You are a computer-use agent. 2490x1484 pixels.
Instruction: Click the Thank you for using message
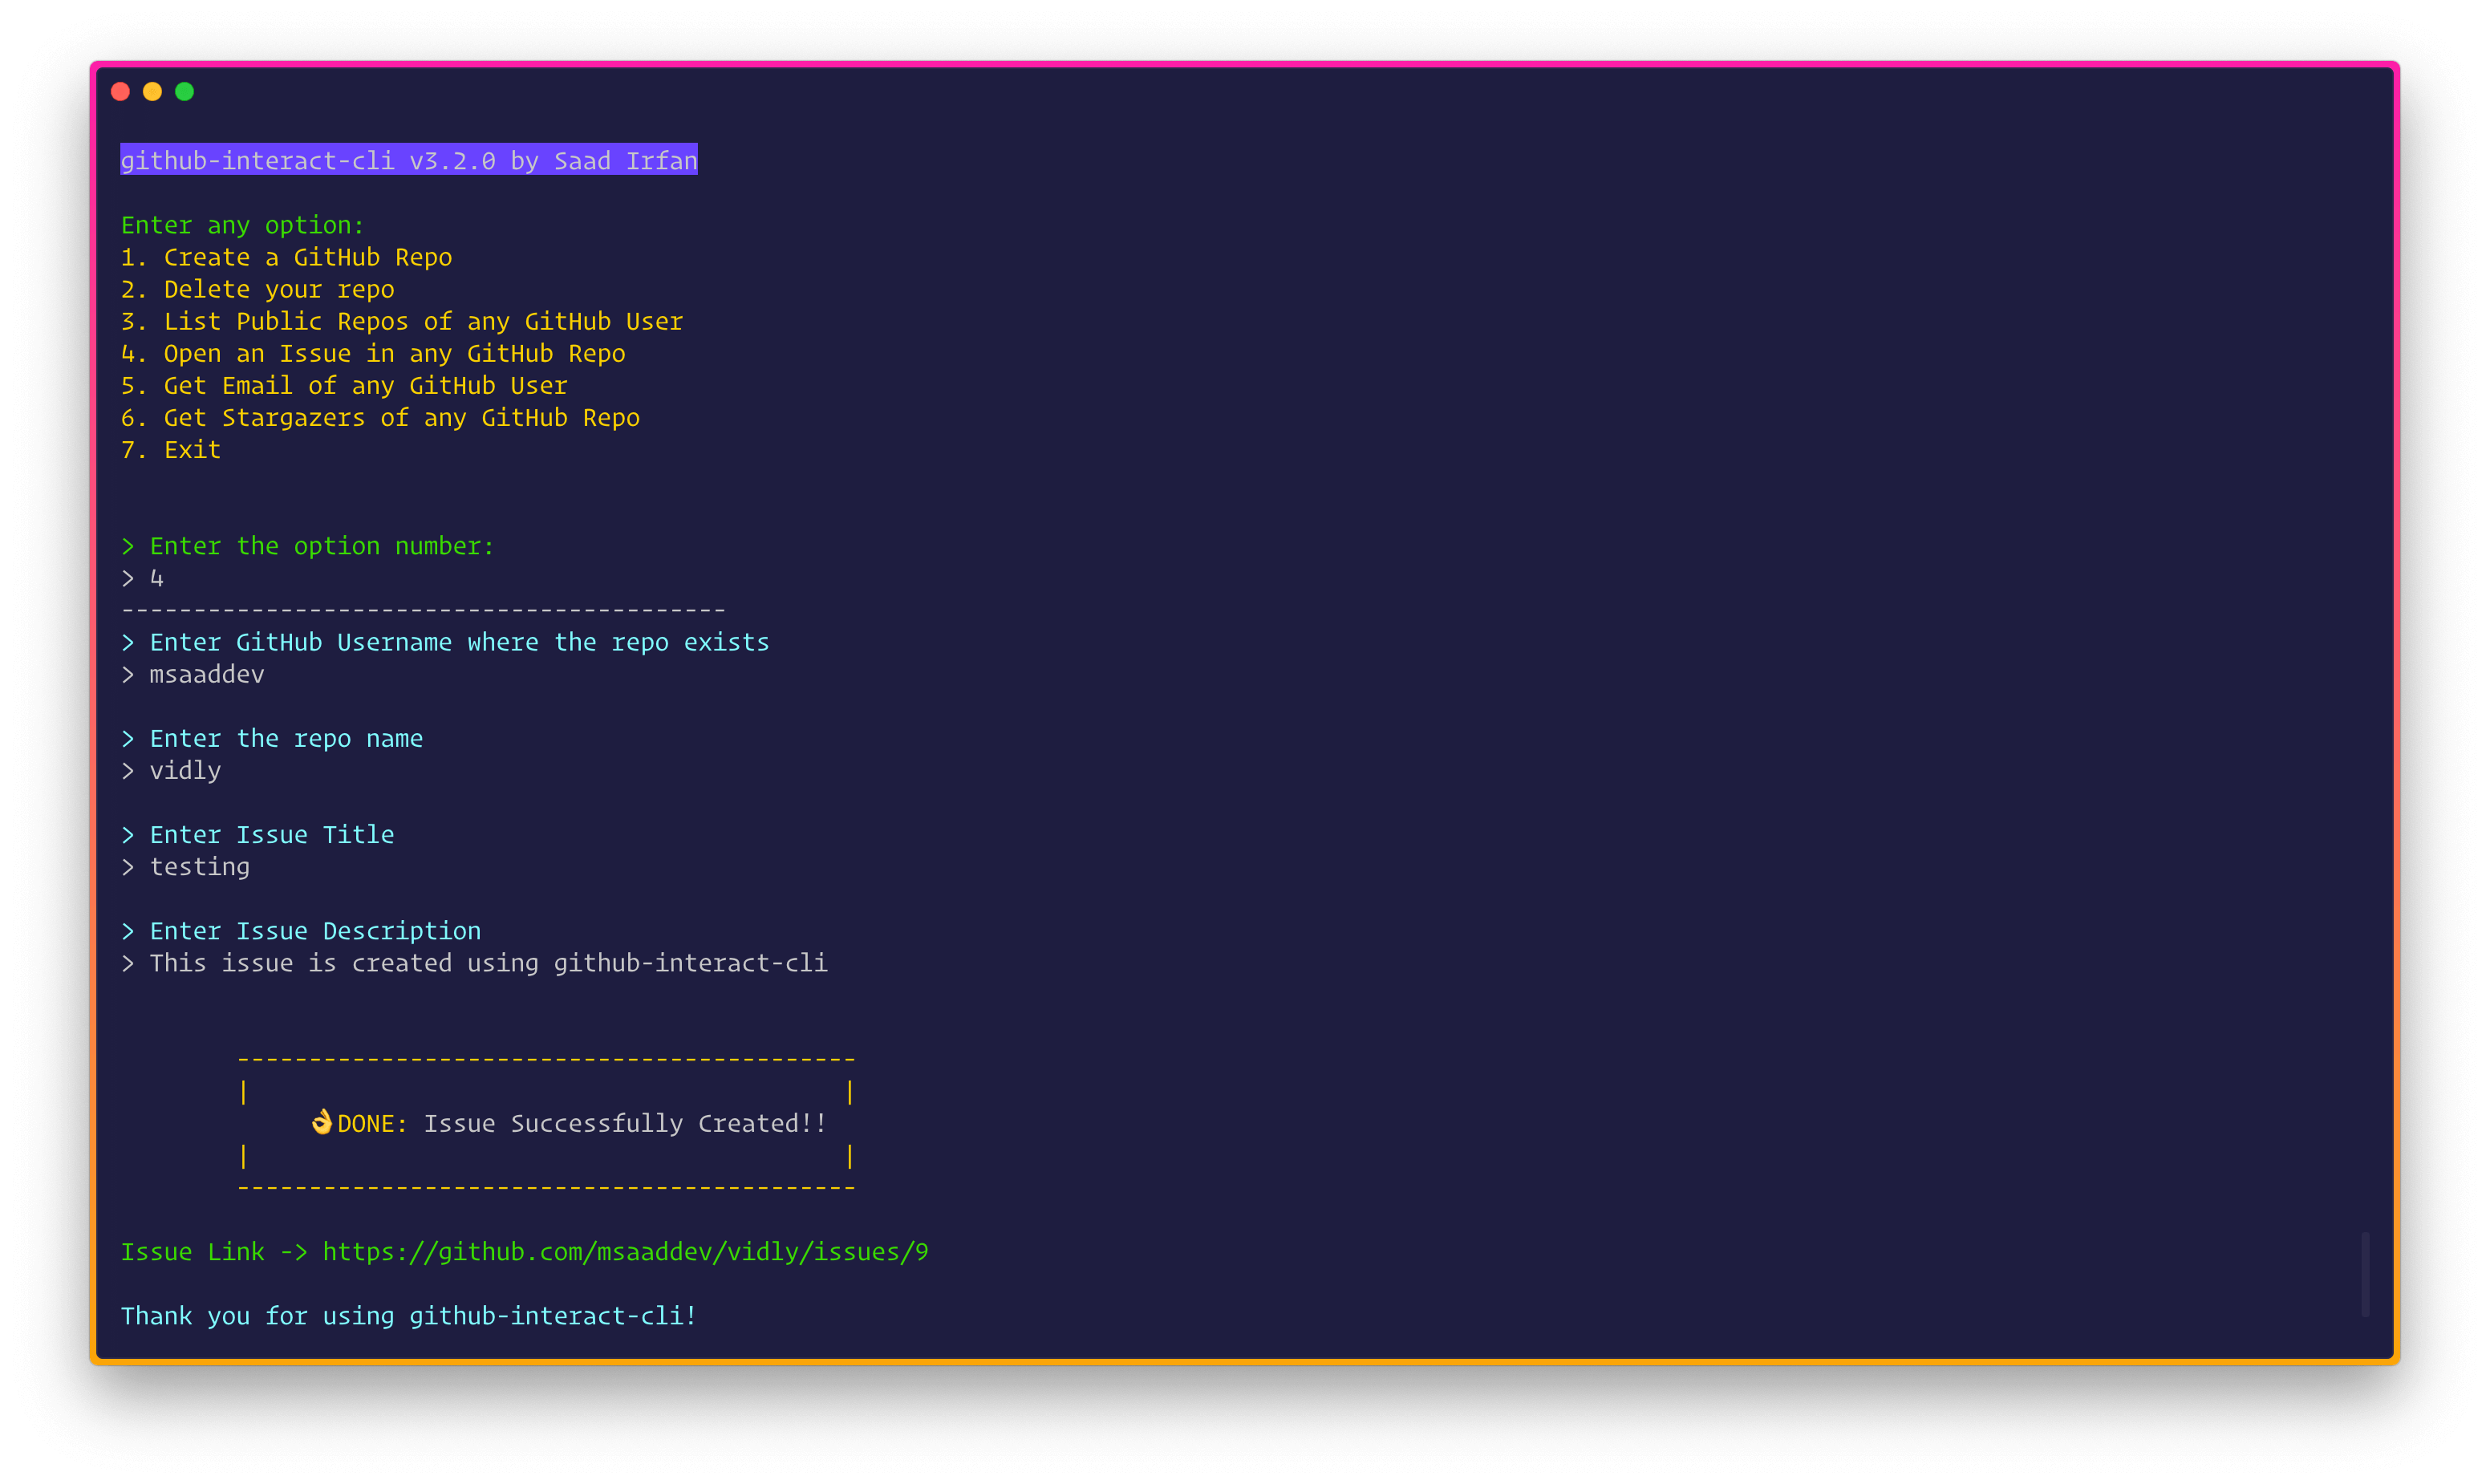coord(408,1316)
